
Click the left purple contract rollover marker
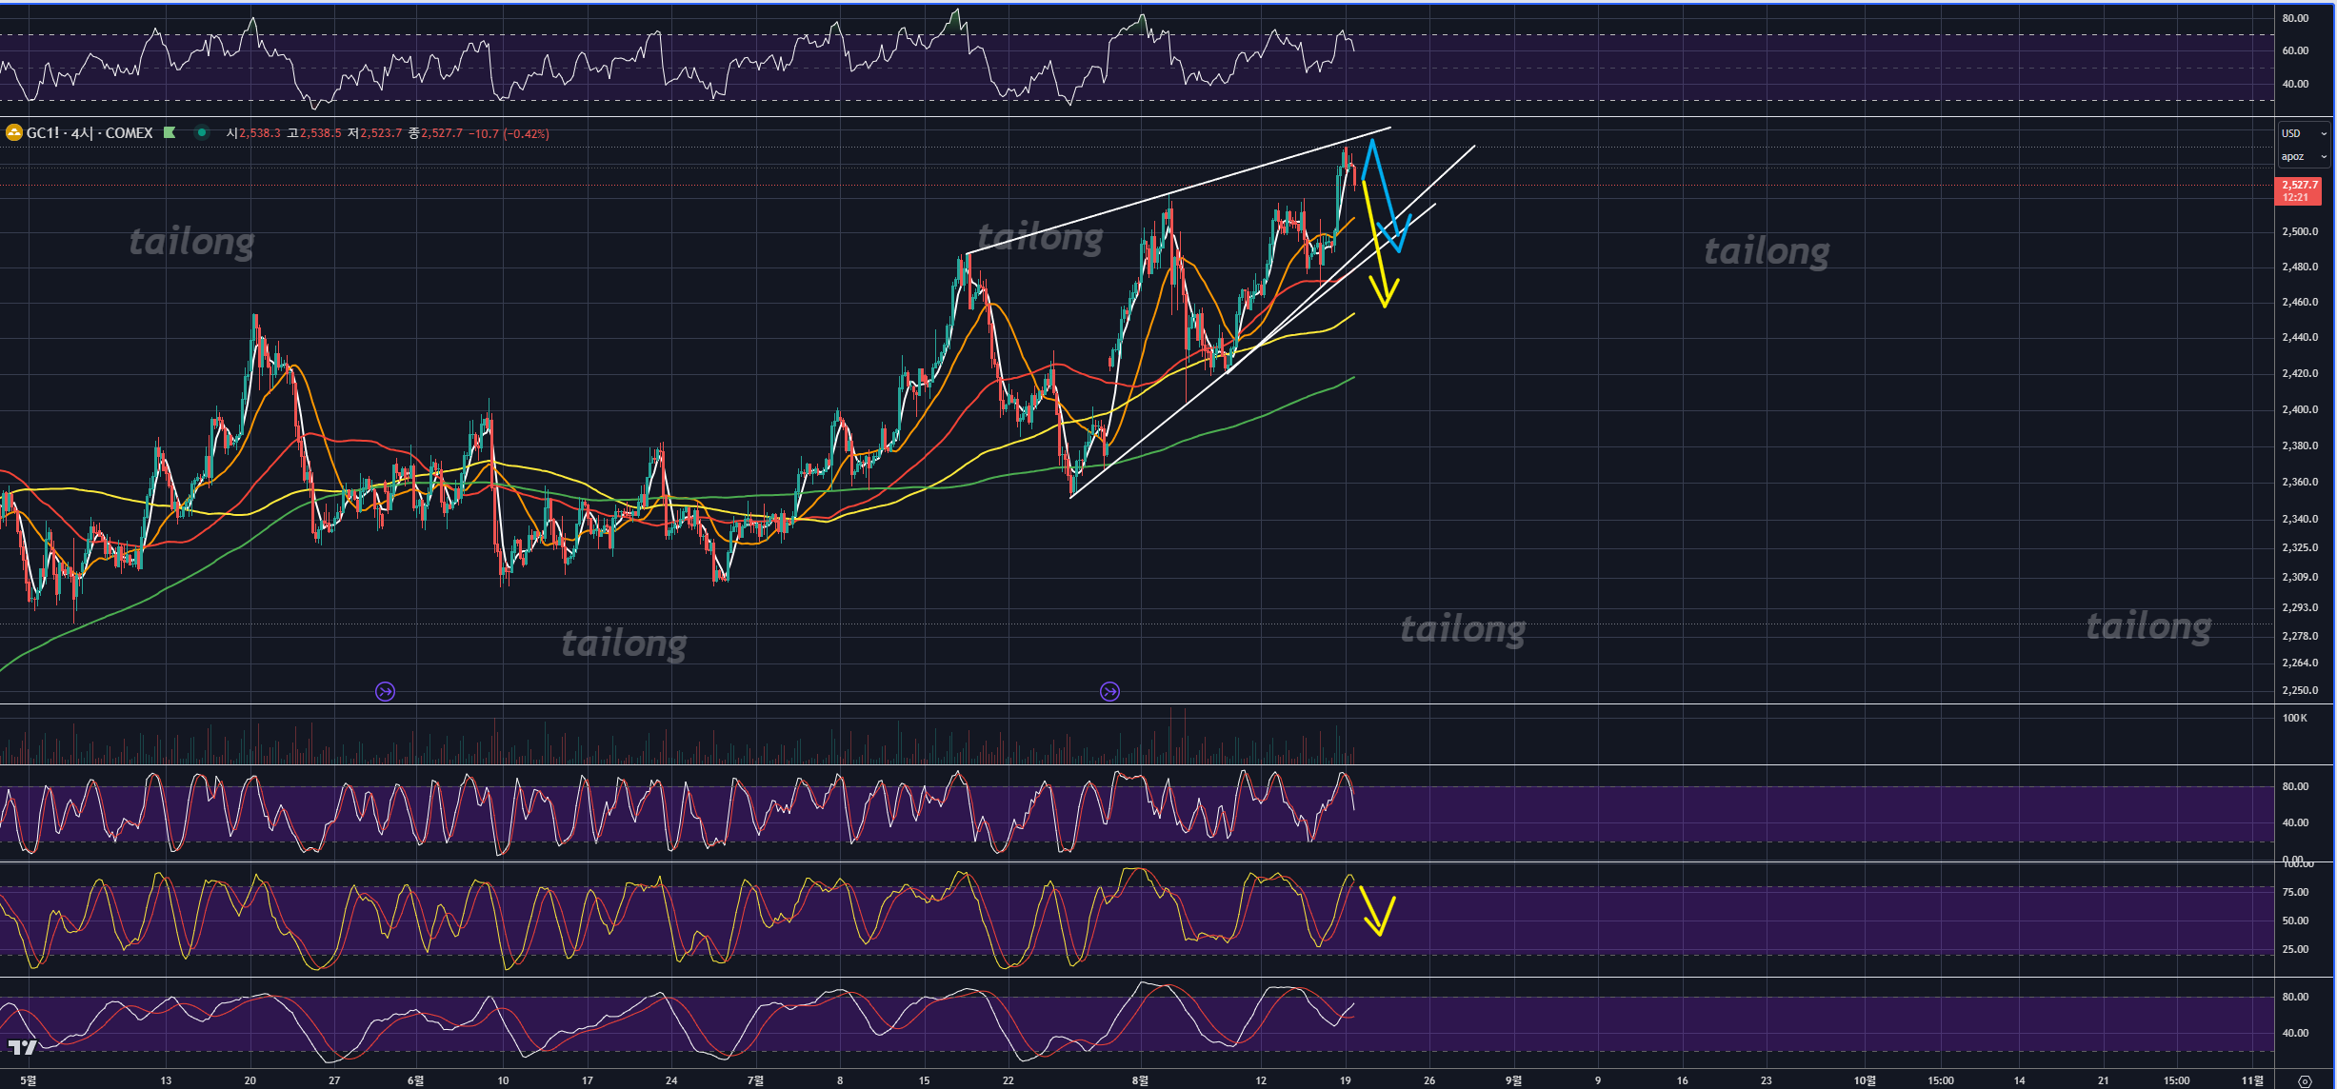coord(385,692)
